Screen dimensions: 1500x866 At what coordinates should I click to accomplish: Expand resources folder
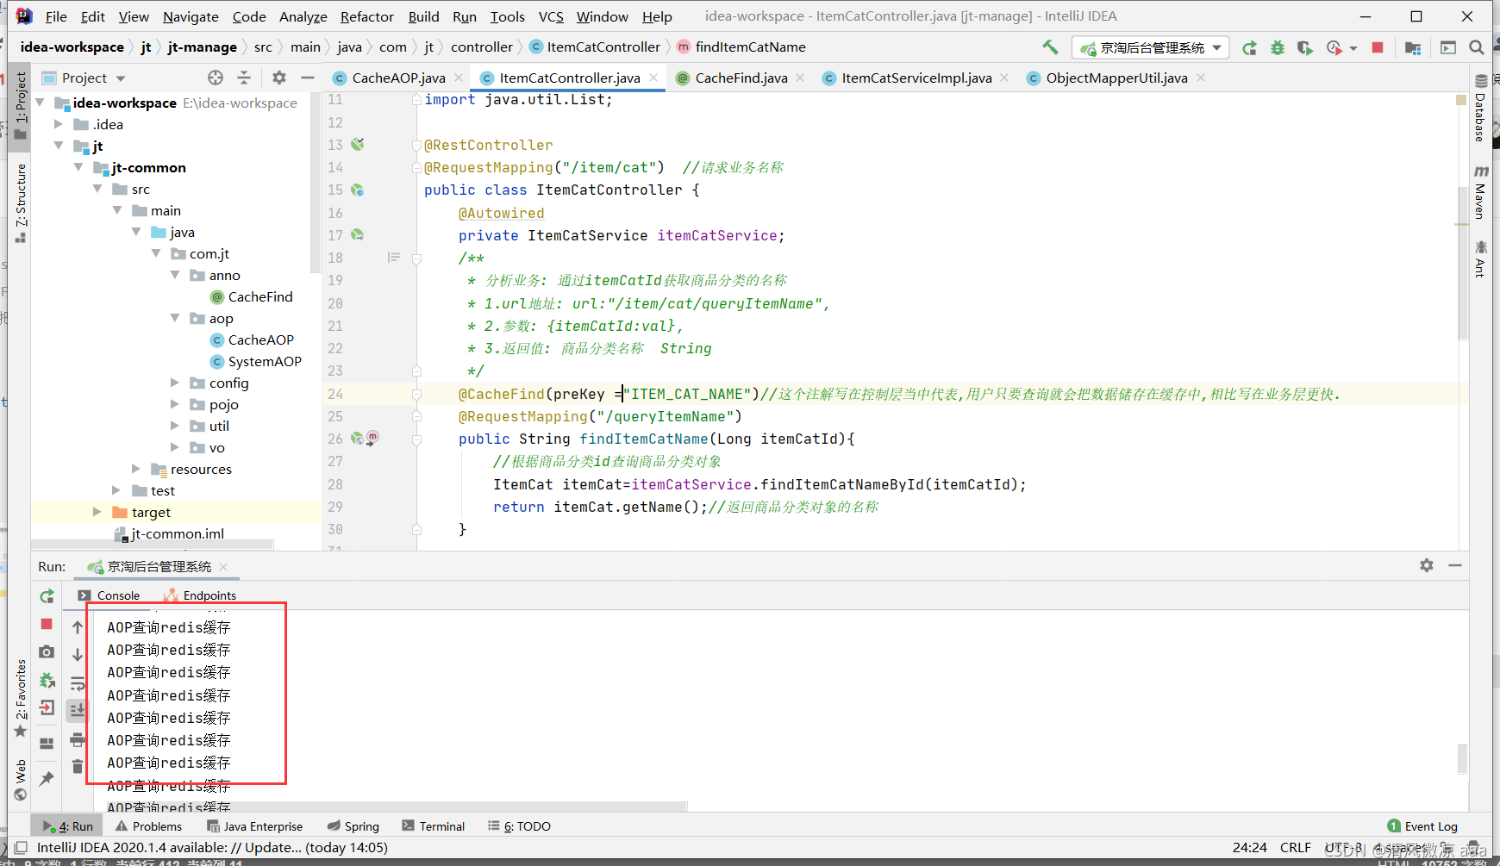136,469
